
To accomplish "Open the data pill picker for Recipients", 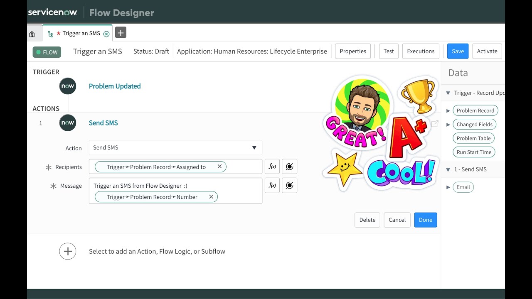I will [289, 166].
